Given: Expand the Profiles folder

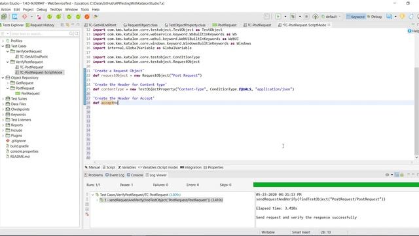Looking at the screenshot, I should tap(3, 41).
